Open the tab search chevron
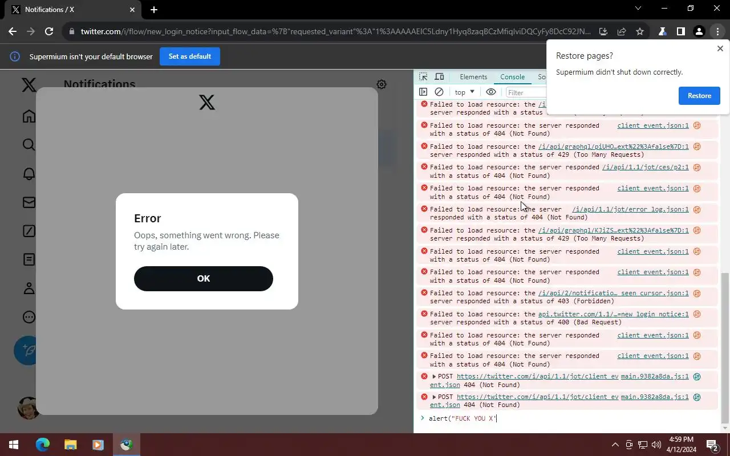Image resolution: width=730 pixels, height=456 pixels. [638, 9]
